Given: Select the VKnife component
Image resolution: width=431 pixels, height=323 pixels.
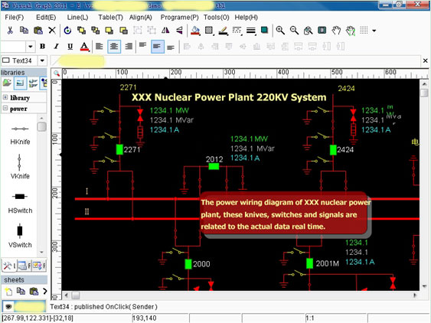Looking at the screenshot, I should tap(20, 167).
